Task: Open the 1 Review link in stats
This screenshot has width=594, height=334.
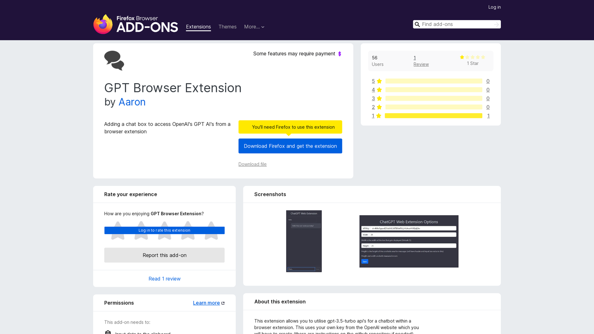Action: coord(421,61)
